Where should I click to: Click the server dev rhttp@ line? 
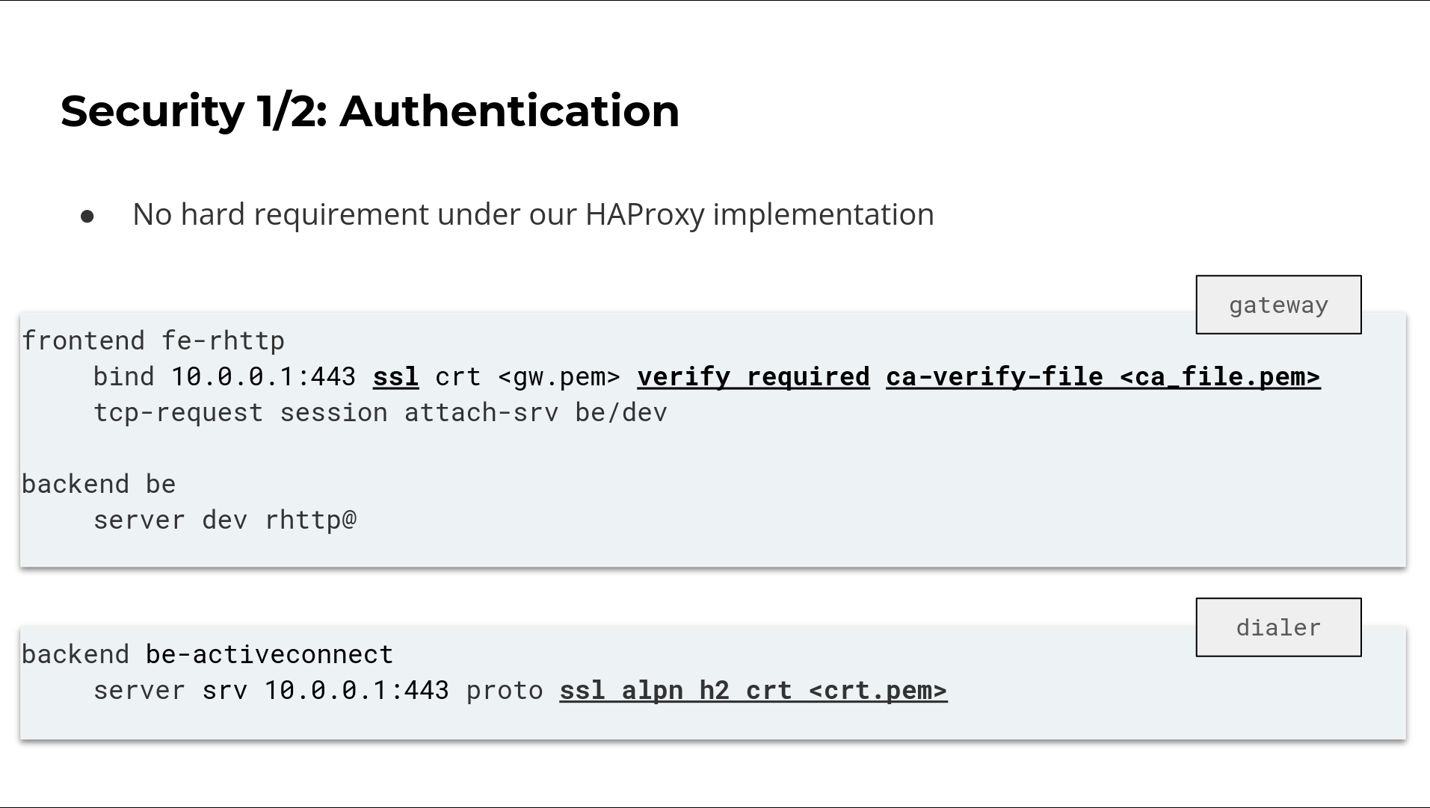(225, 520)
